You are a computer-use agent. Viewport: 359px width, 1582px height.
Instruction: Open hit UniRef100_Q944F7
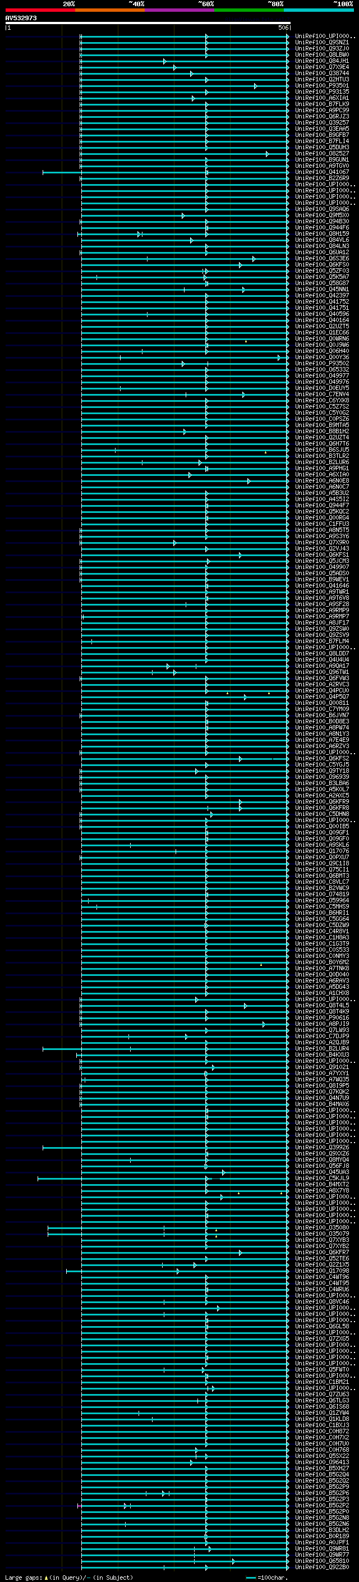322,506
